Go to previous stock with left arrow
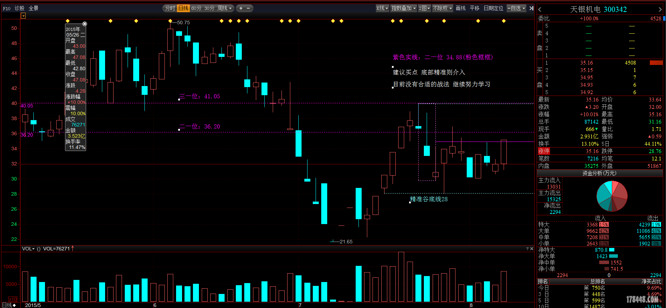This screenshot has height=308, width=666. click(540, 9)
